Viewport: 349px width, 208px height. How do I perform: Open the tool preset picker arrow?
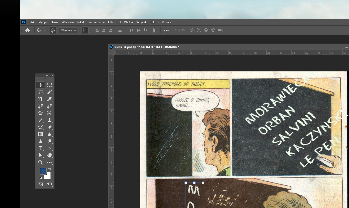44,31
